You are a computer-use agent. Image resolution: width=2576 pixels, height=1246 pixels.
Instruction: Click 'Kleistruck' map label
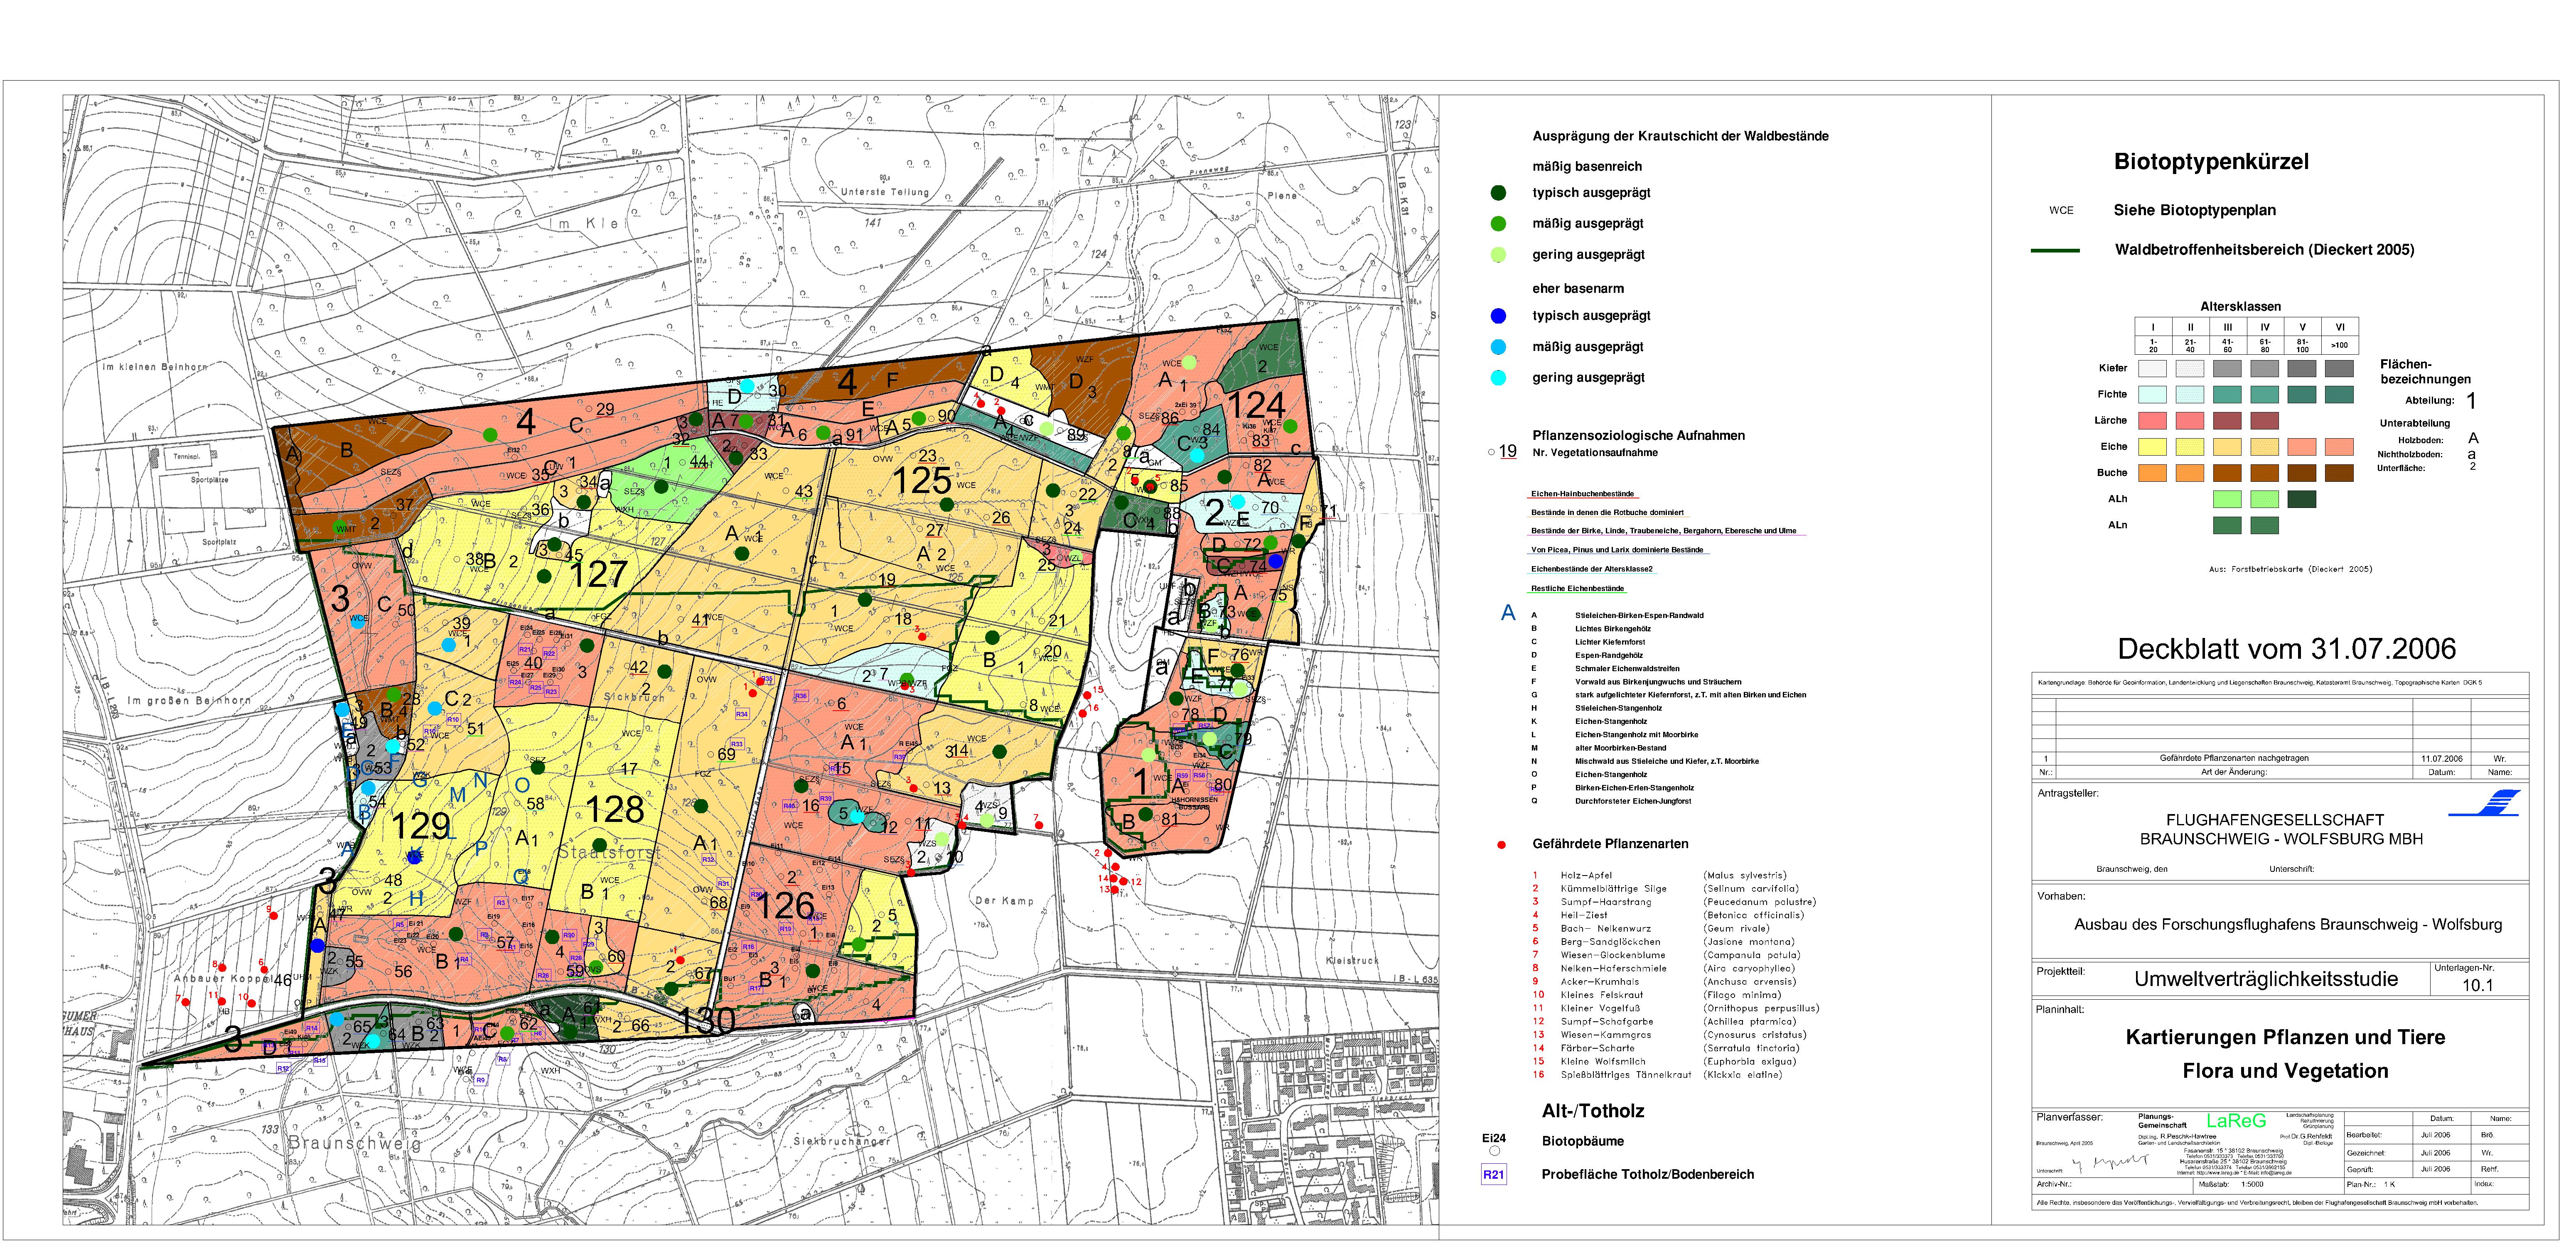click(x=1352, y=961)
